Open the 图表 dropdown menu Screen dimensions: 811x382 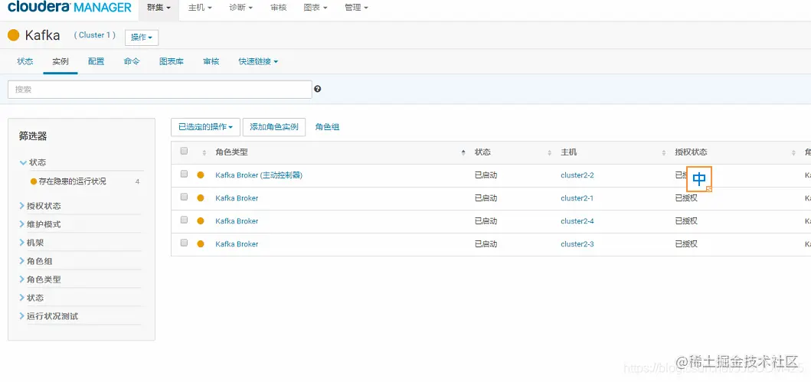point(316,8)
